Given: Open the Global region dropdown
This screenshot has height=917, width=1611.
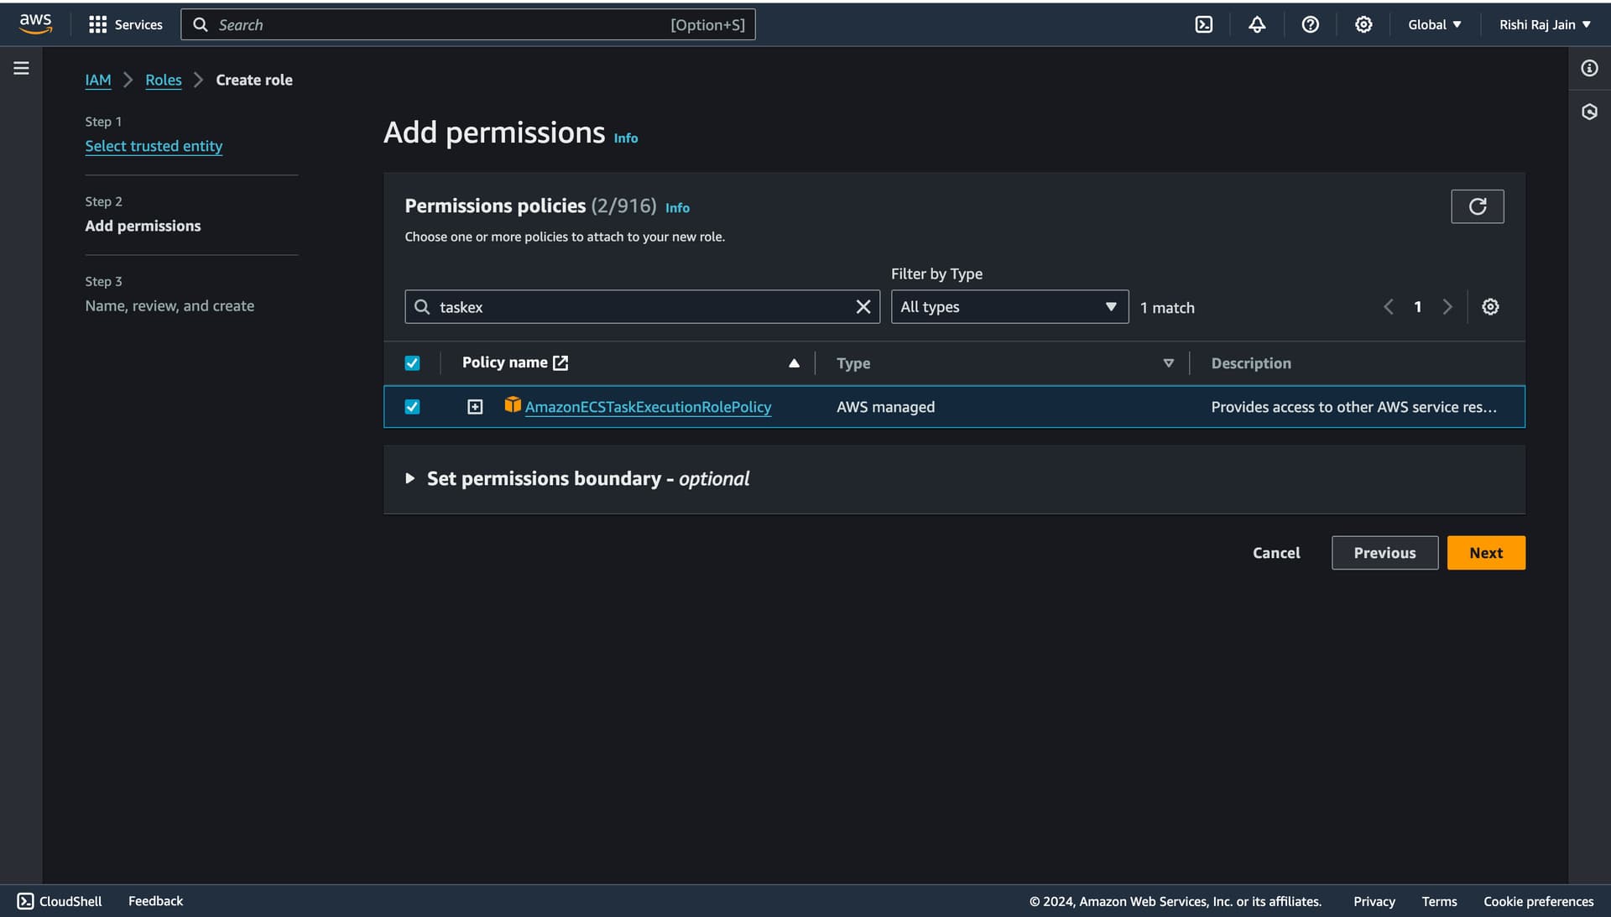Looking at the screenshot, I should click(x=1434, y=24).
